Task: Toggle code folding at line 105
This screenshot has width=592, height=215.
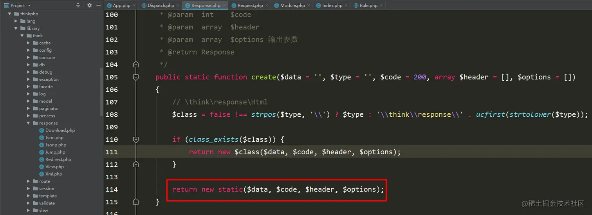Action: tap(136, 77)
